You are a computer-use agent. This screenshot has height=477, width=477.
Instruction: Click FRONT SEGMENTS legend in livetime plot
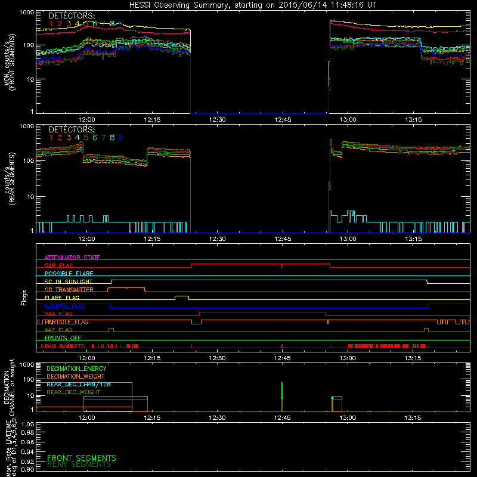(82, 458)
